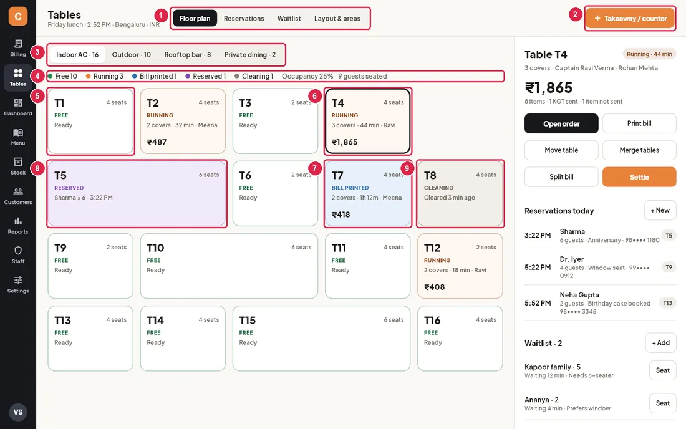686x429 pixels.
Task: Select running table T2
Action: (x=183, y=121)
